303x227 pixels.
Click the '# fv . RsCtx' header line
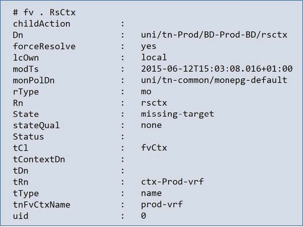(x=44, y=13)
